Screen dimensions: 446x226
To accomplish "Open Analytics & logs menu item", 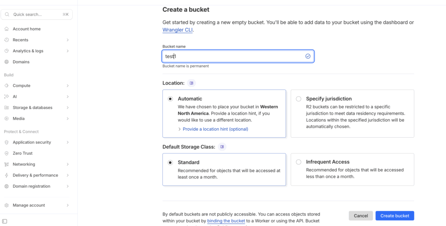I will (x=28, y=51).
